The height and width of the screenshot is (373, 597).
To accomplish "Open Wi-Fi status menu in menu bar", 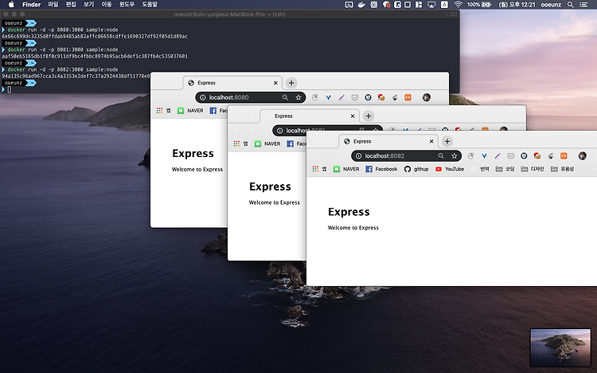I will 458,5.
